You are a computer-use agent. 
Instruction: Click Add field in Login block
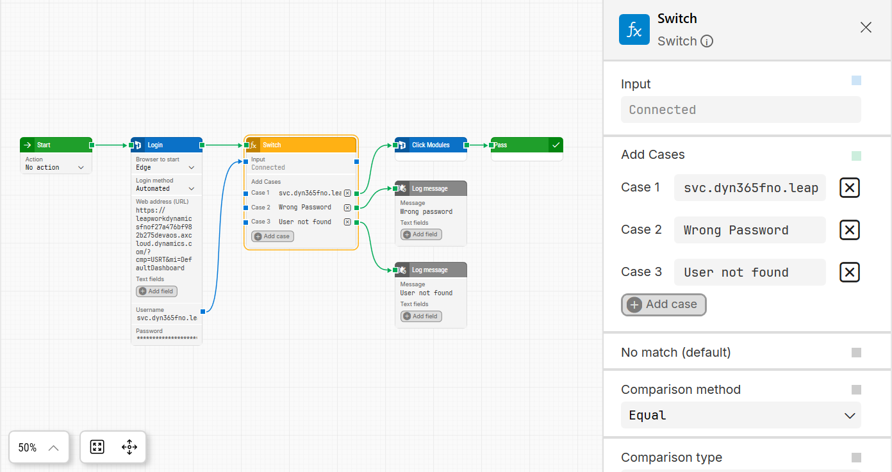(156, 291)
